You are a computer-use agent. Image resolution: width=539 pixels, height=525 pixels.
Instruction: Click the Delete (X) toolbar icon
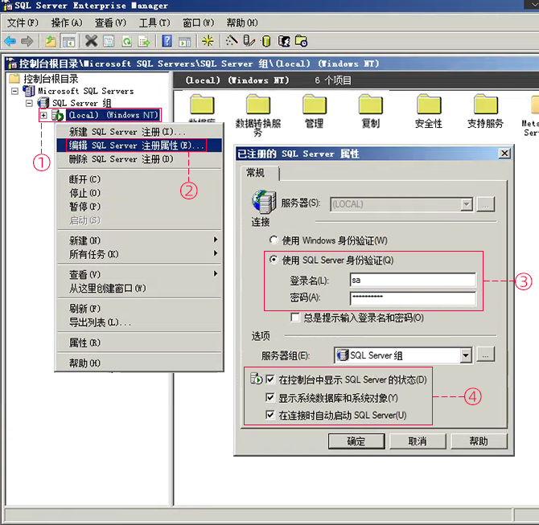pyautogui.click(x=91, y=41)
